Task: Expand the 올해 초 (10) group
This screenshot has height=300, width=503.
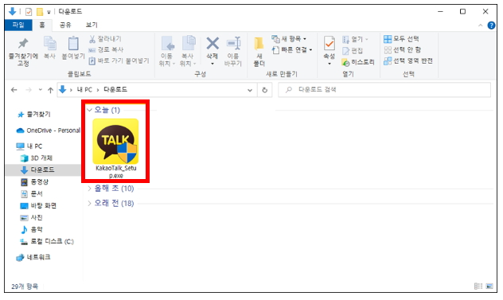Action: [x=89, y=189]
